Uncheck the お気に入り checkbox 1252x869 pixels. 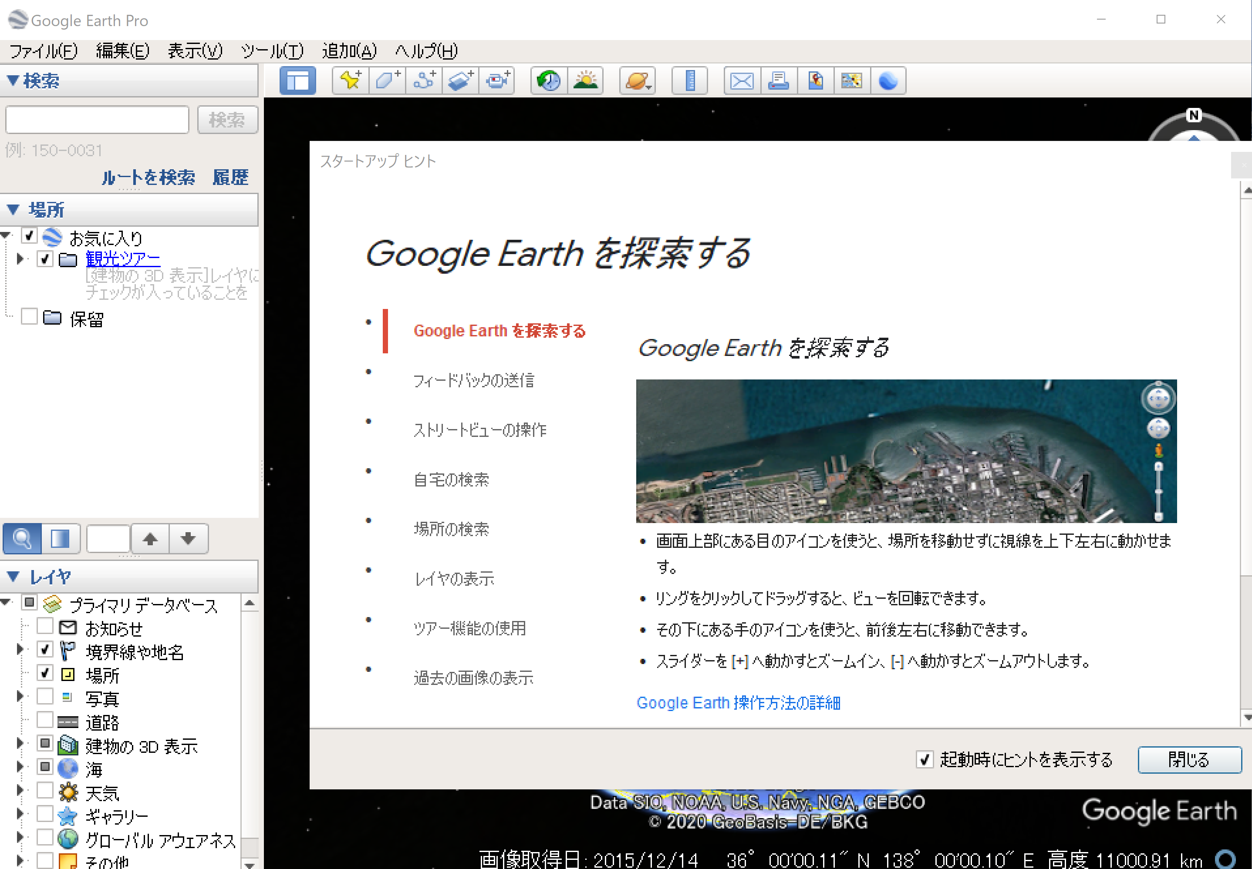pyautogui.click(x=29, y=236)
